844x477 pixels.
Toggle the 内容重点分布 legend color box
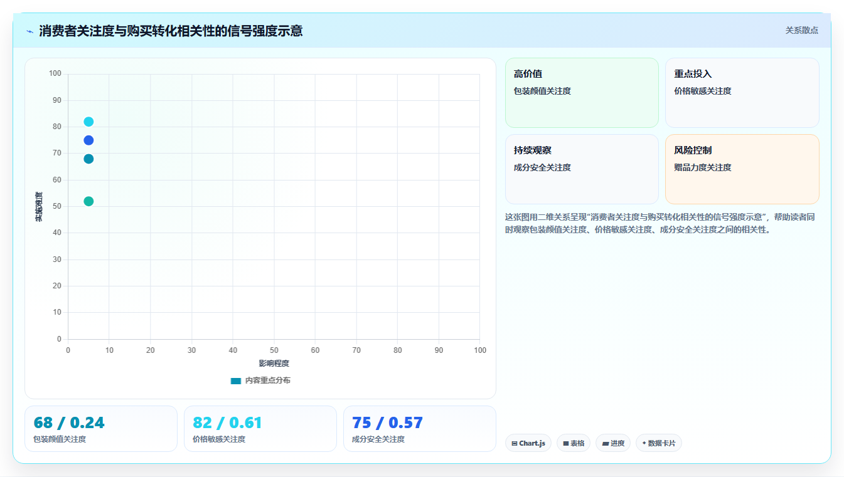(236, 380)
